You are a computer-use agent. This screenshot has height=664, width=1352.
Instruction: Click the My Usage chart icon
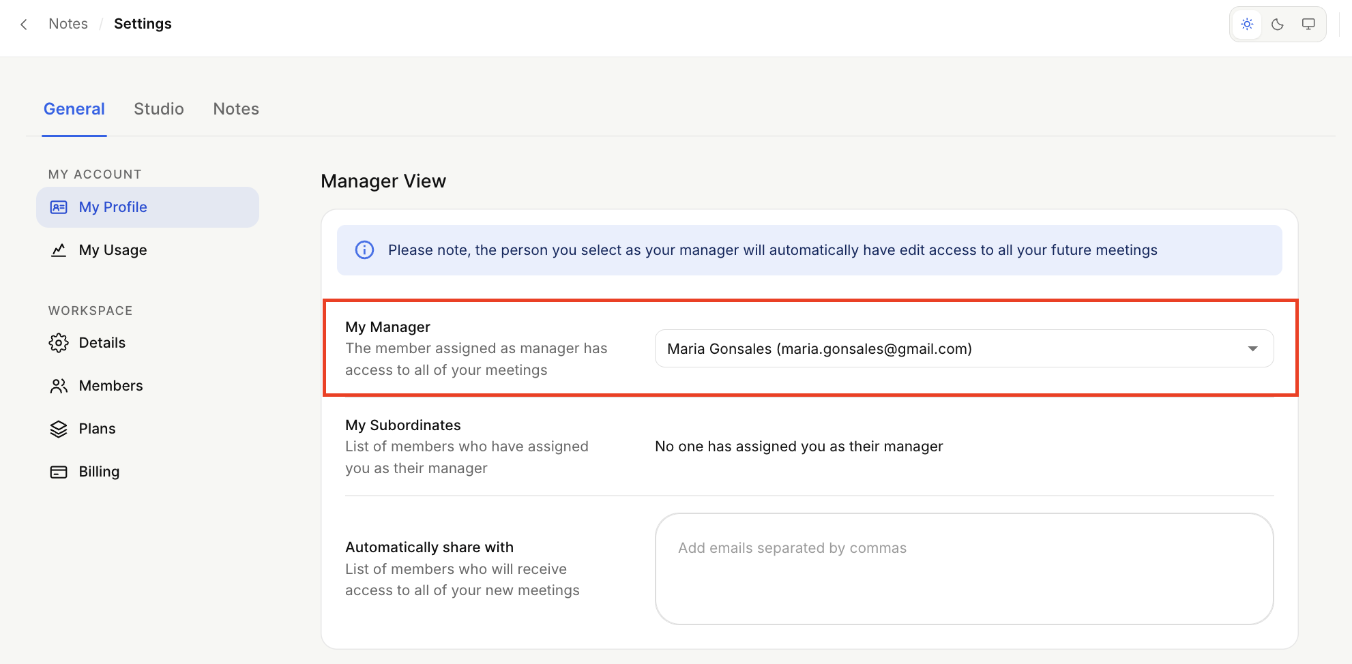[x=59, y=250]
